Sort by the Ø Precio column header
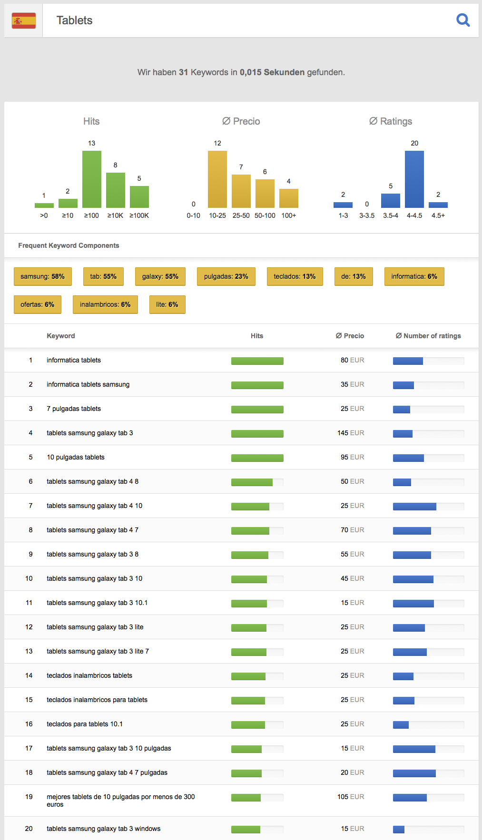This screenshot has height=840, width=482. (x=350, y=336)
